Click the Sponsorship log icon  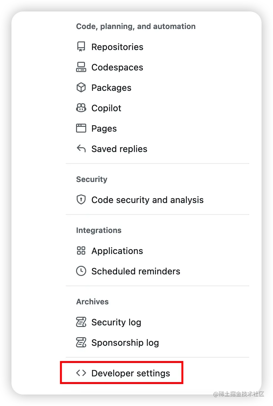tap(81, 343)
